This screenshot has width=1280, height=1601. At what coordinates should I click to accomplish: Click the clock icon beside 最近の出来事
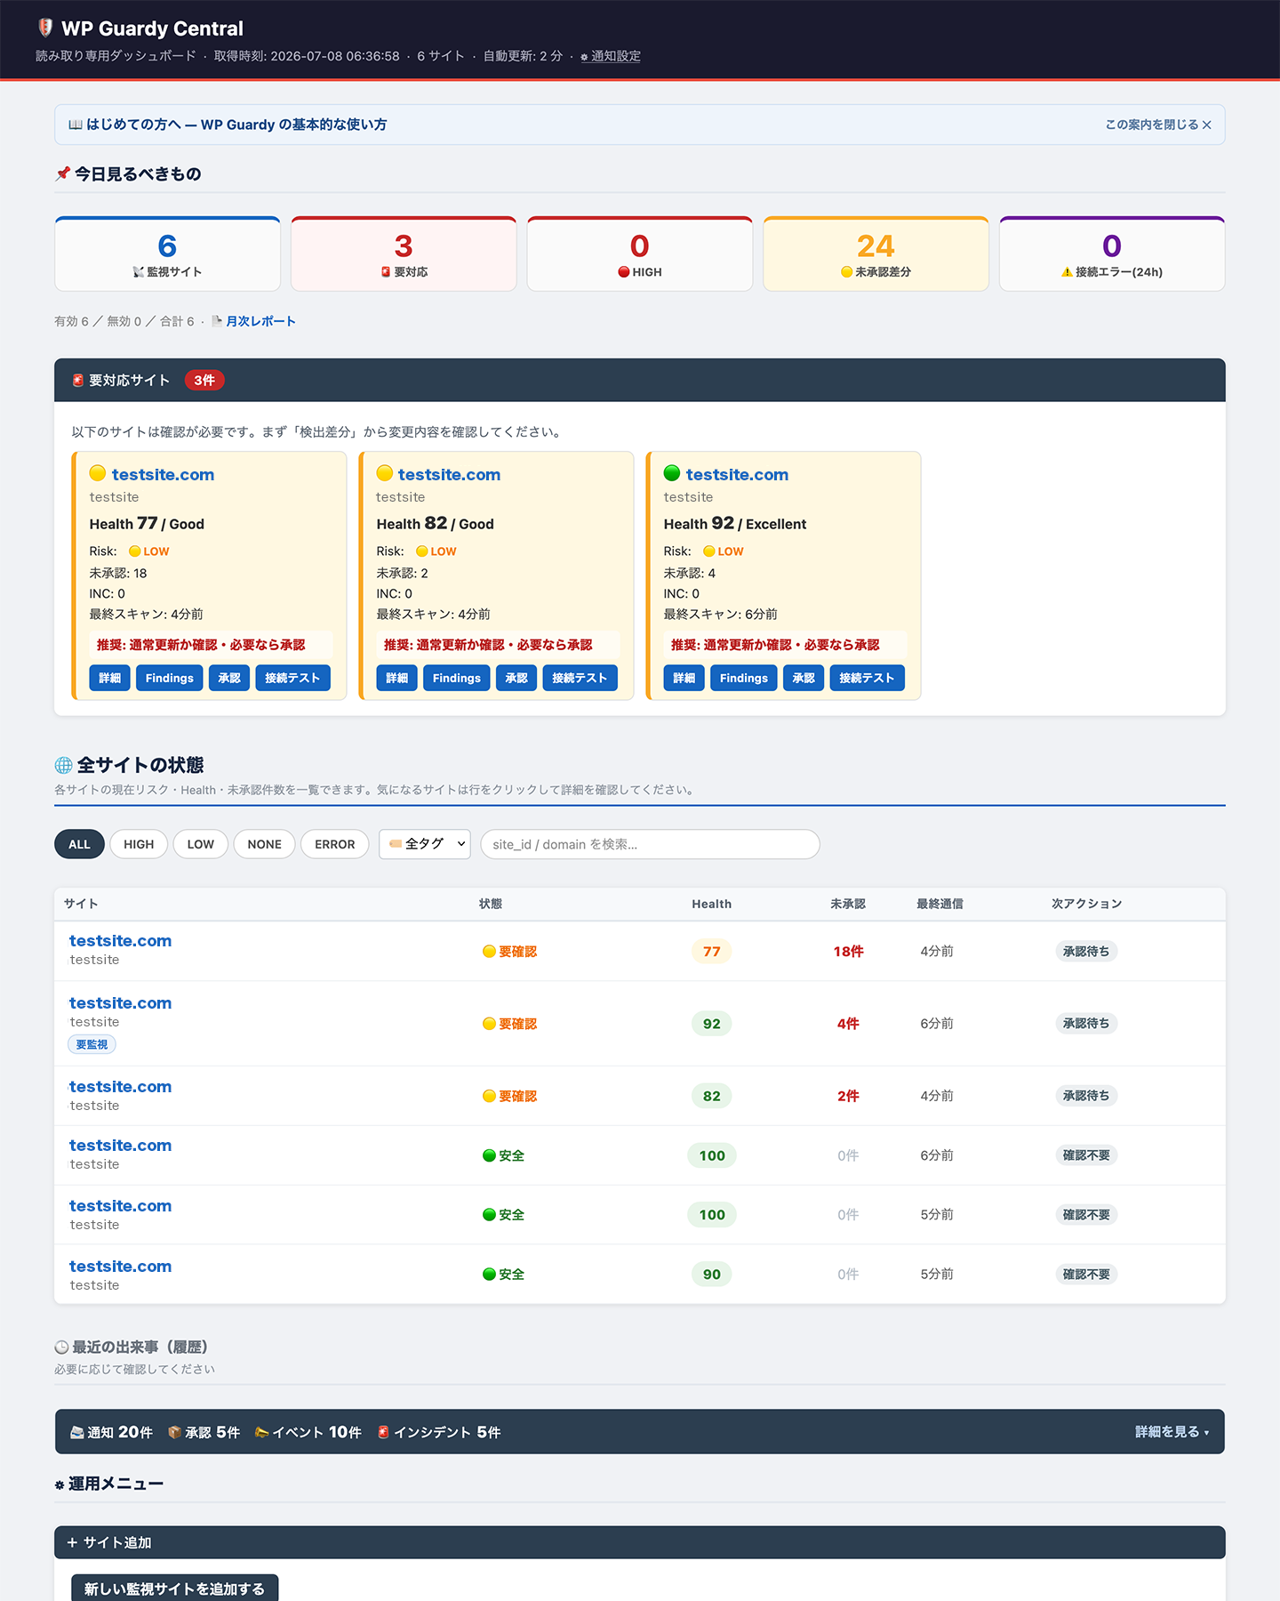61,1348
